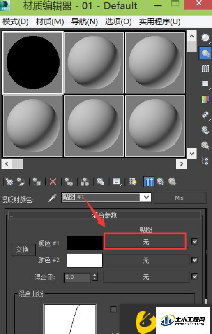This screenshot has width=212, height=334.
Task: Select the bottom right sample slot
Action: click(155, 126)
